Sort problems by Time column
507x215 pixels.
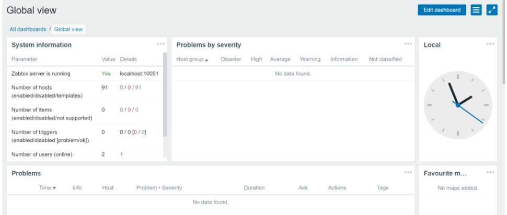click(48, 188)
